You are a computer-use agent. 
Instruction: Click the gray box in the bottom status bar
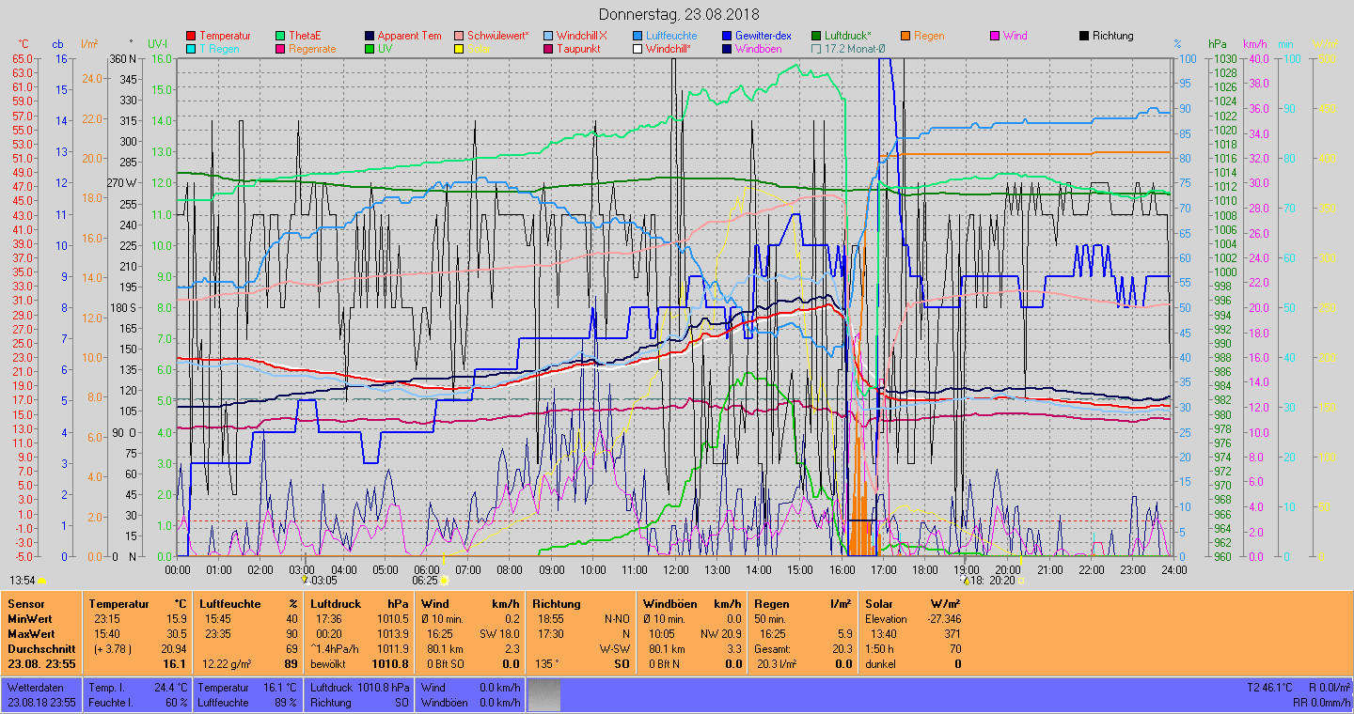click(x=543, y=695)
